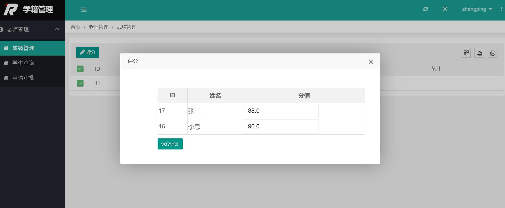
Task: Edit score field for 李思
Action: pyautogui.click(x=281, y=127)
